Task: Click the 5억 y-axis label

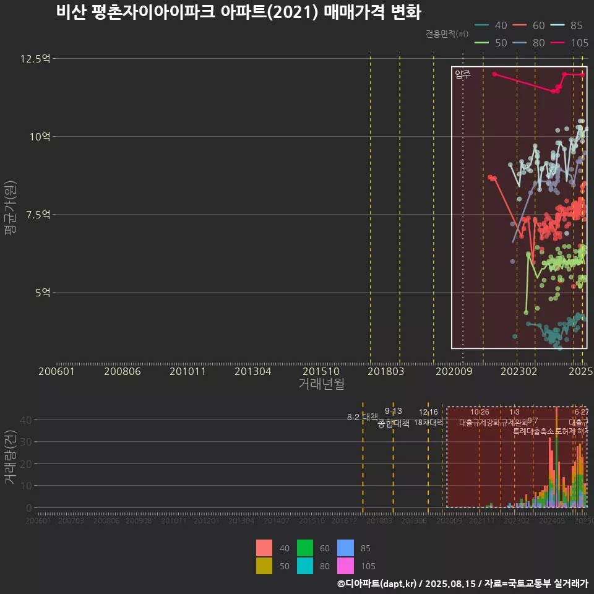Action: pos(43,293)
